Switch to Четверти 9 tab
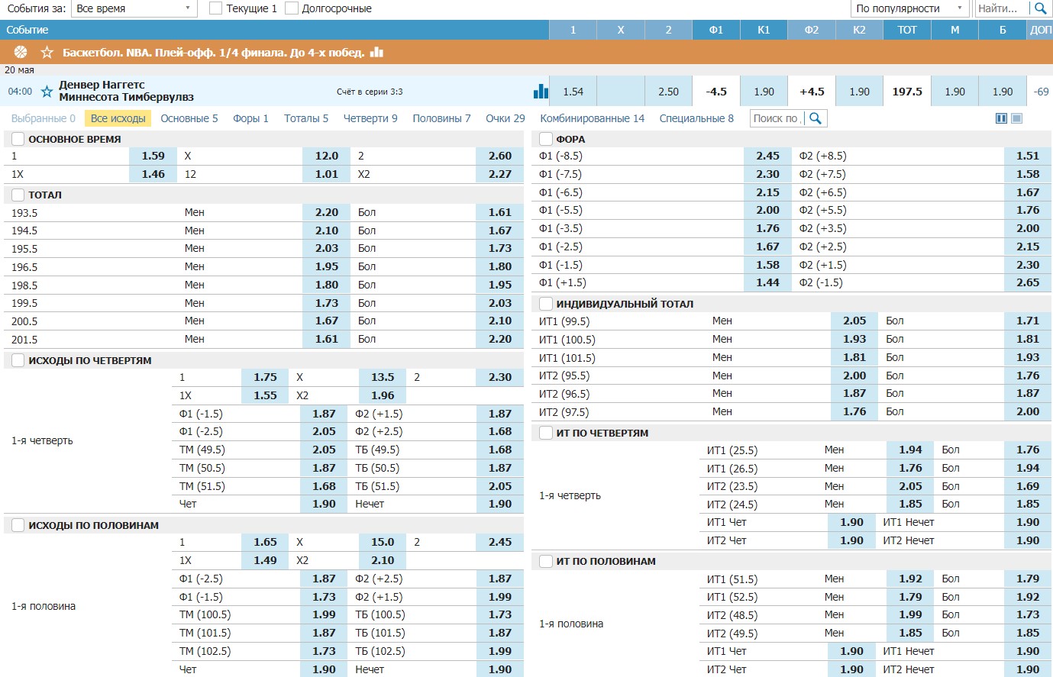The image size is (1053, 677). pos(370,118)
